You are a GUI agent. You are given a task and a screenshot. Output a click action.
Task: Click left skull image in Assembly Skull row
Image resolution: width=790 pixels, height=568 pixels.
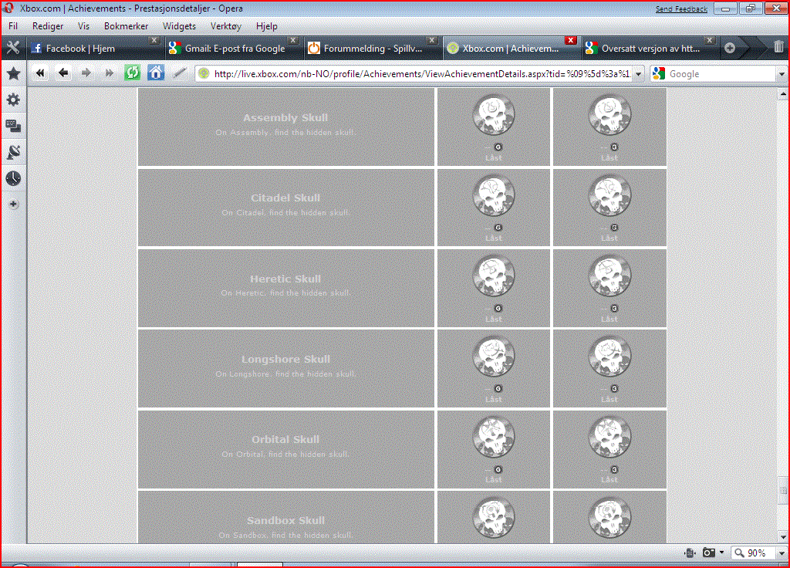click(494, 115)
